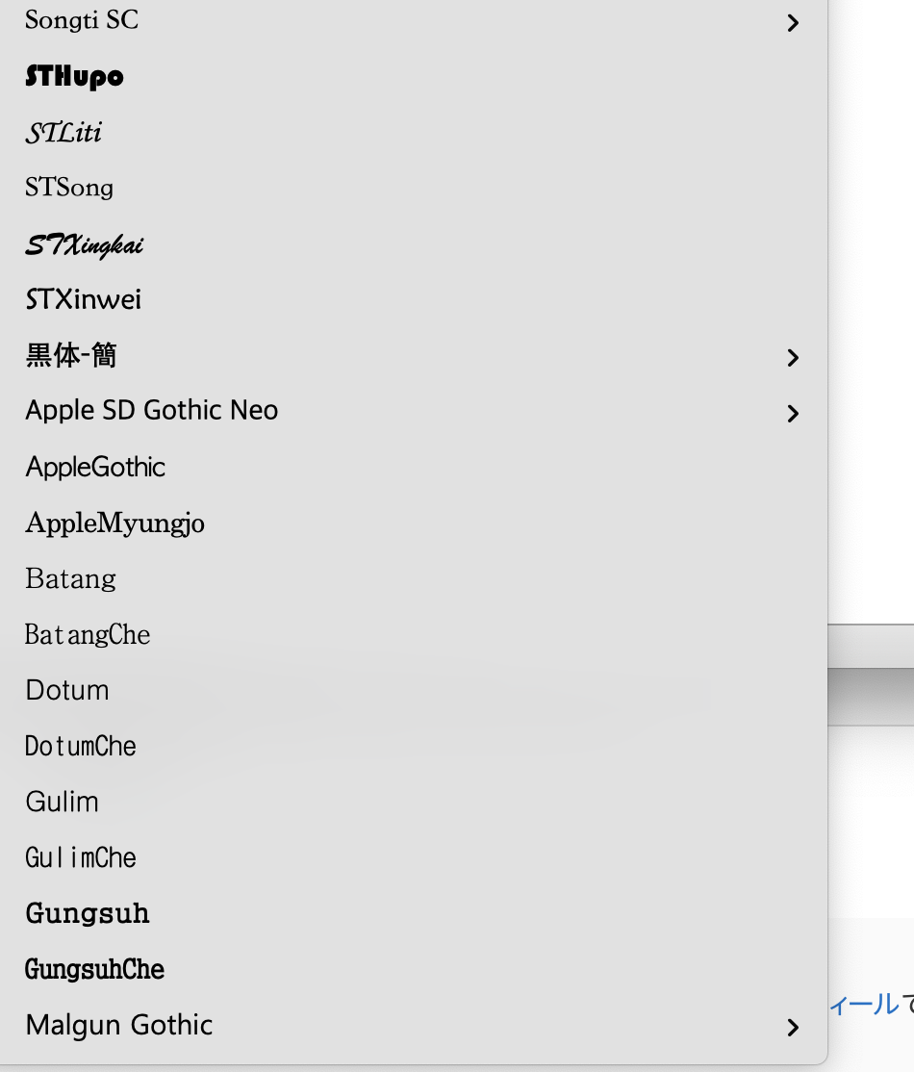914x1072 pixels.
Task: Select AppleMyungjo from the menu
Action: tap(114, 523)
